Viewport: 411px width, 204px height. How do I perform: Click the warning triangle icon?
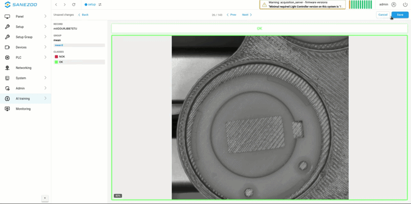pyautogui.click(x=264, y=5)
